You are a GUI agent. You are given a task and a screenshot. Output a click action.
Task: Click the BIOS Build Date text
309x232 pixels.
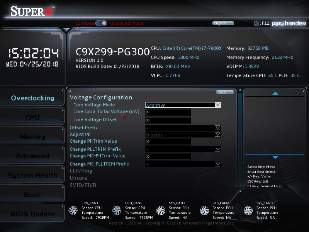(107, 67)
